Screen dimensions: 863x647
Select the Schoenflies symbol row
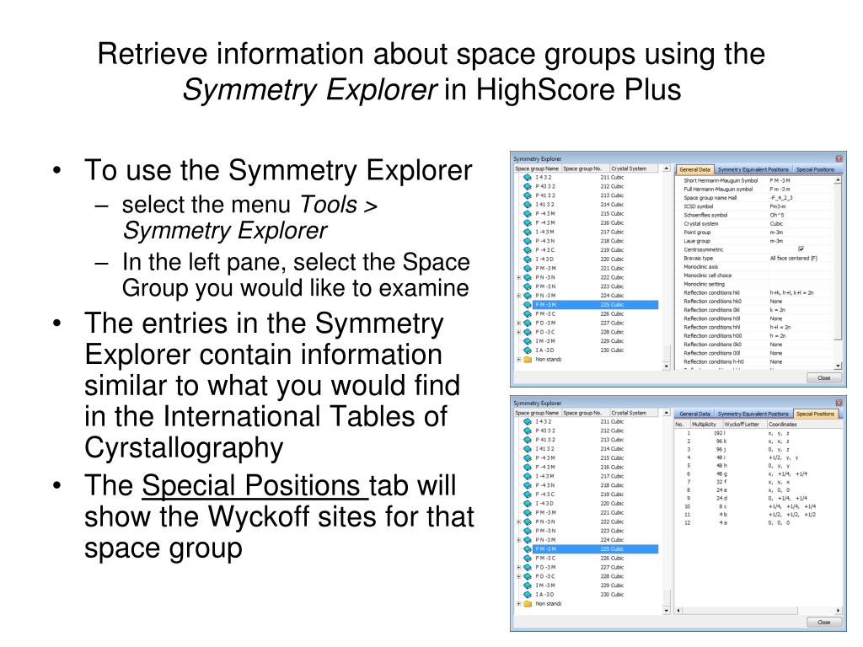tap(757, 215)
